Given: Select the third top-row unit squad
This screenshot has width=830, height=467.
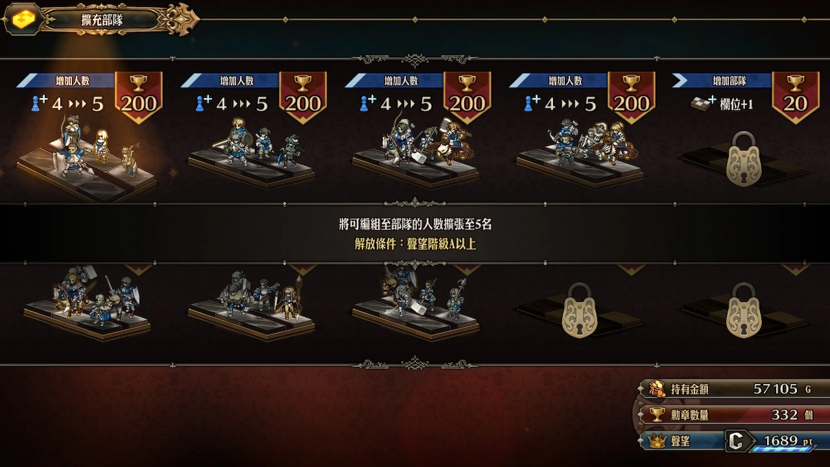Looking at the screenshot, I should 416,154.
